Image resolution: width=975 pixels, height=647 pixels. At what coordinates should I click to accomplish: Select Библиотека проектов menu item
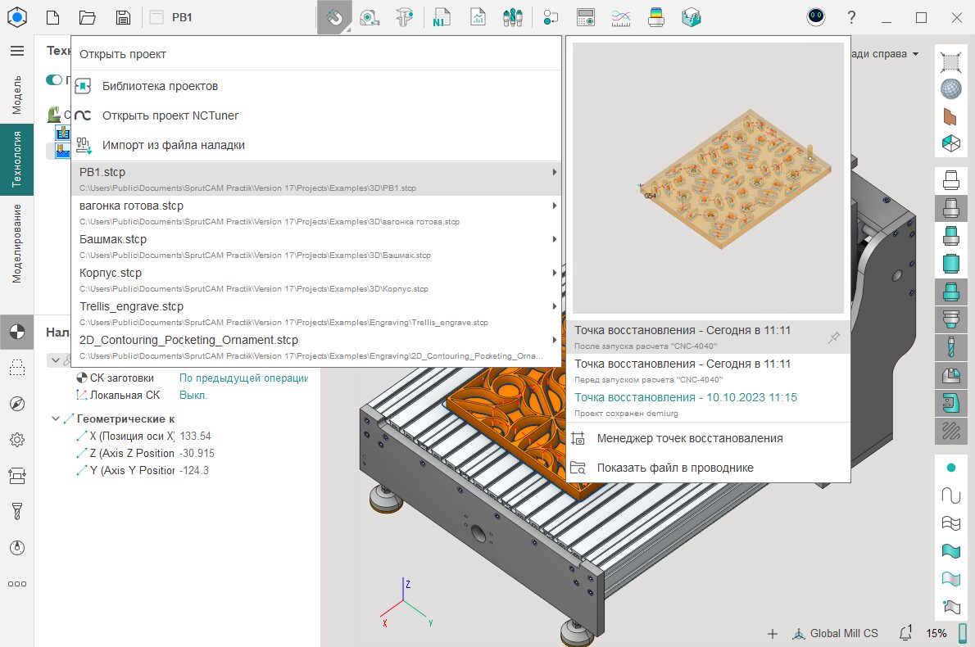point(160,86)
